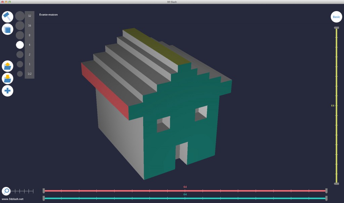344x203 pixels.
Task: Click the folder icon with down arrow
Action: pyautogui.click(x=7, y=79)
